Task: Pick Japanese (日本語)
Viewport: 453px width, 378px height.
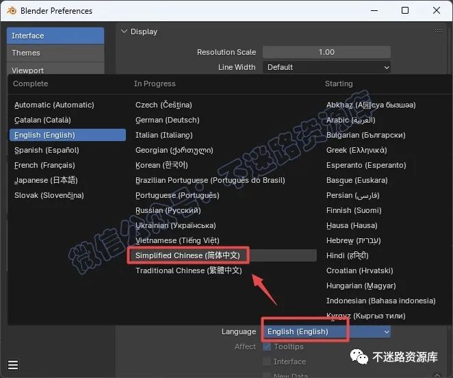Action: pyautogui.click(x=68, y=180)
